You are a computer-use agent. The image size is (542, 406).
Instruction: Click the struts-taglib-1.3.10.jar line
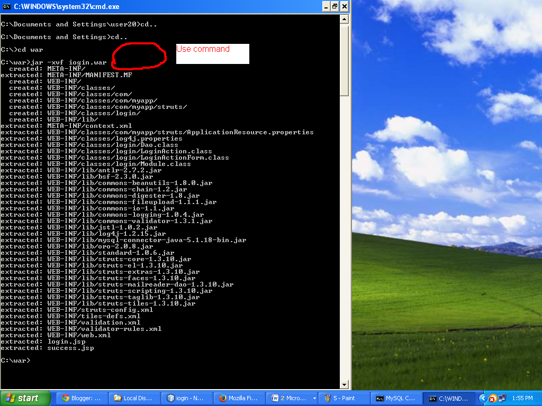(100, 297)
